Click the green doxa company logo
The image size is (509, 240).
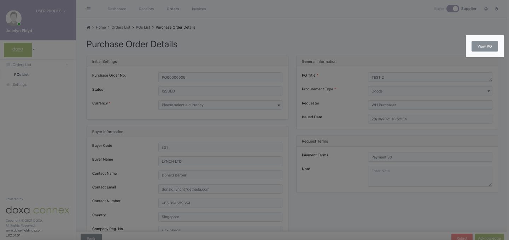(x=18, y=50)
